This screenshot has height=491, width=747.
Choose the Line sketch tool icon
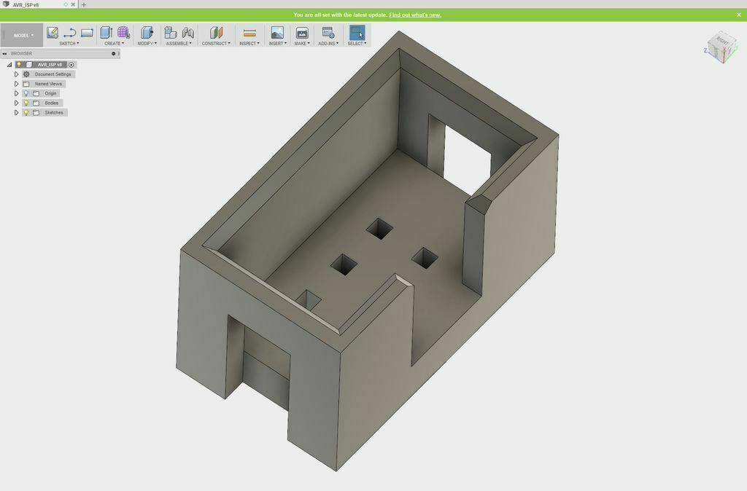[x=69, y=32]
